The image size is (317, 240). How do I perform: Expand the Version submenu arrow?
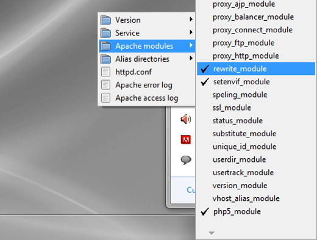pos(191,20)
